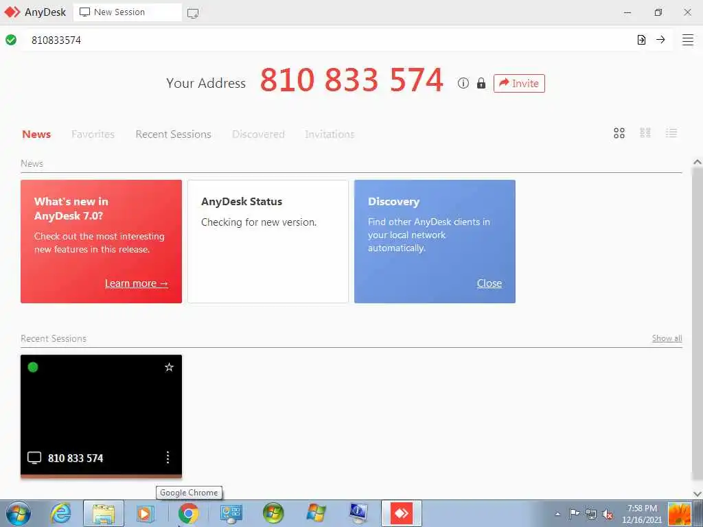Click the lock icon beside your address

point(481,83)
